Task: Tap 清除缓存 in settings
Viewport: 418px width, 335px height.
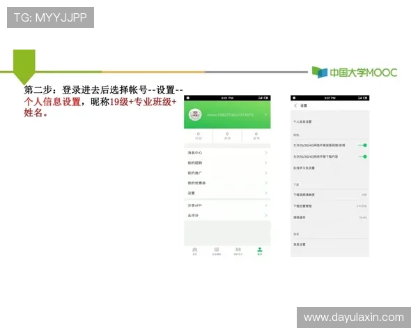Action: point(330,218)
